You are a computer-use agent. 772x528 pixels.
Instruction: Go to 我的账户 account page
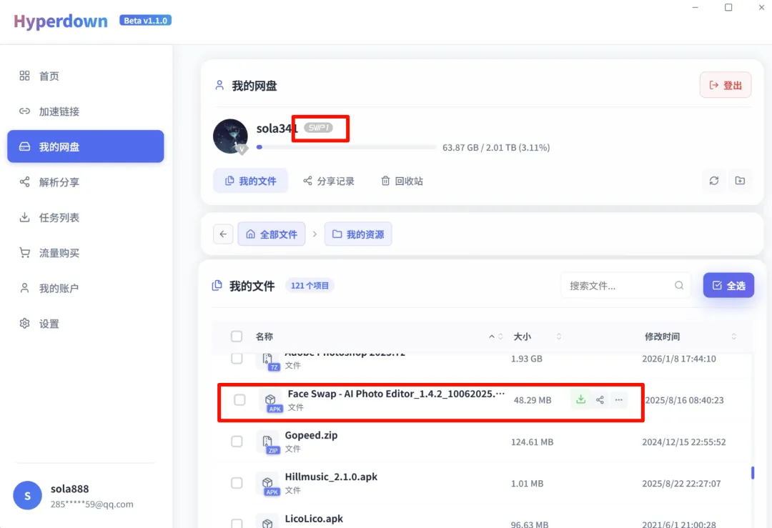(86, 289)
